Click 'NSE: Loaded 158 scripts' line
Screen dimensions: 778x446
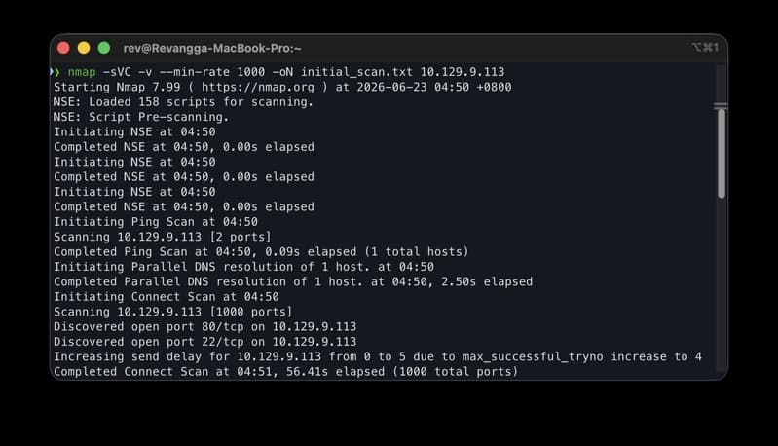click(184, 102)
